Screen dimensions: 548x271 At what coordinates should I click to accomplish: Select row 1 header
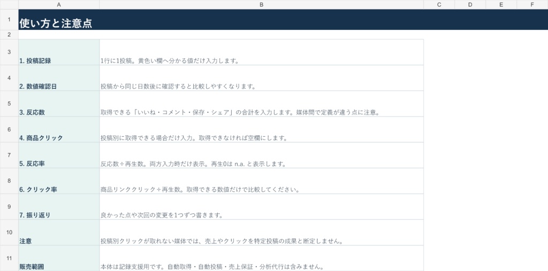pos(9,20)
